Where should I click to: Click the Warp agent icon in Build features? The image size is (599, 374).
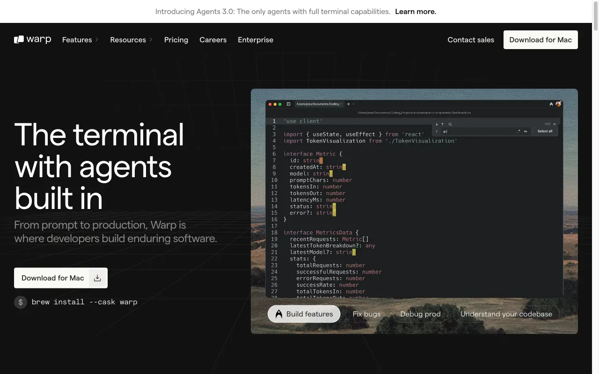(x=279, y=314)
